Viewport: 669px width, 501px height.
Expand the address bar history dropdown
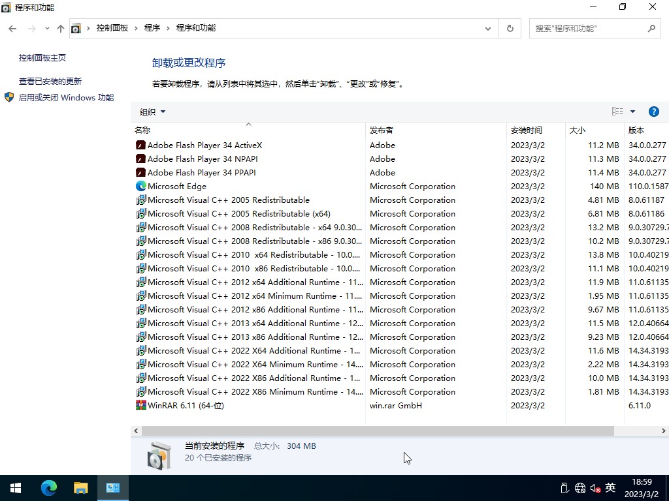(x=488, y=28)
